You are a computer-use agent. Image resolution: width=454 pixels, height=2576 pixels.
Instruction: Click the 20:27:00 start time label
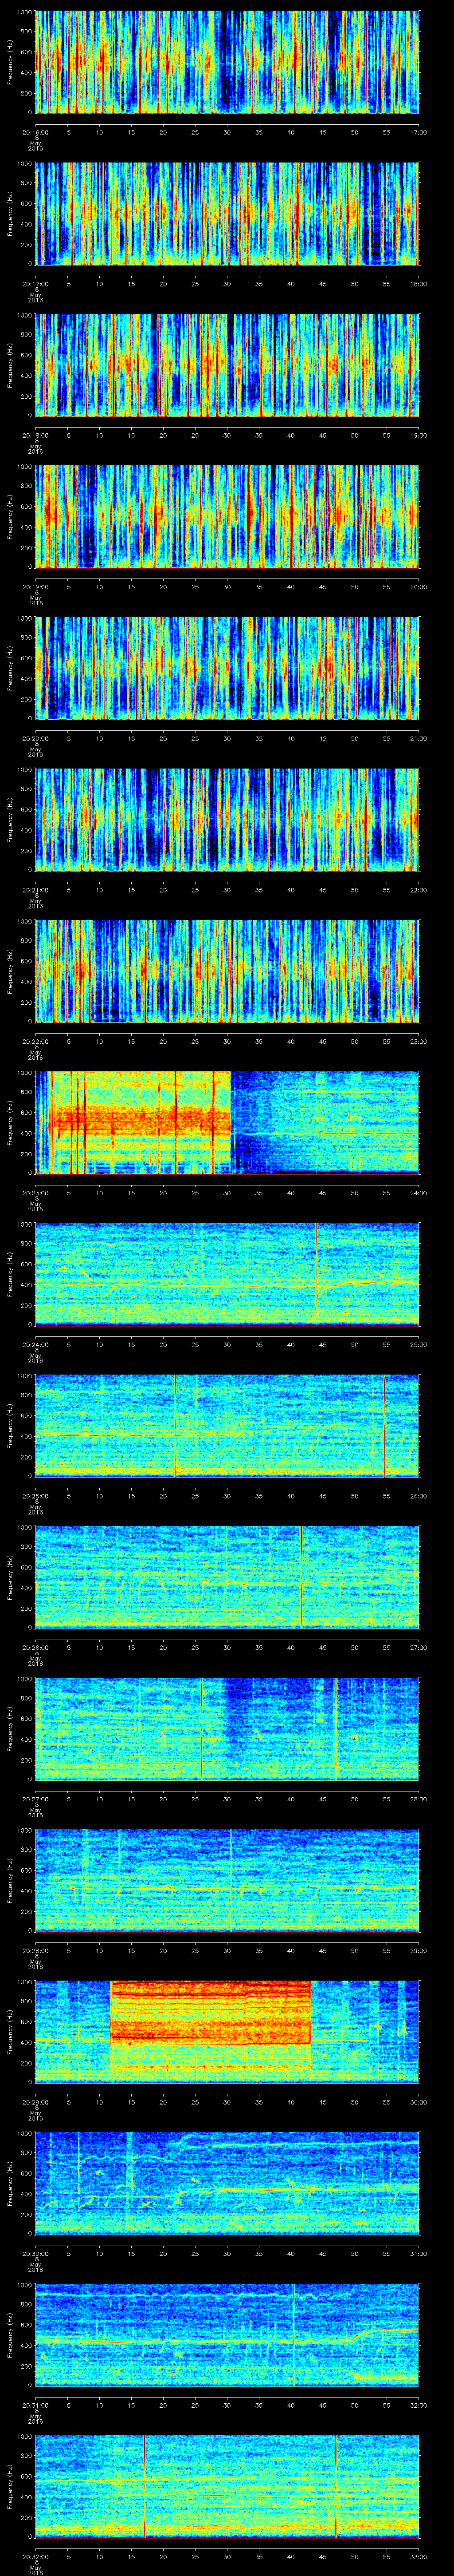click(36, 1799)
